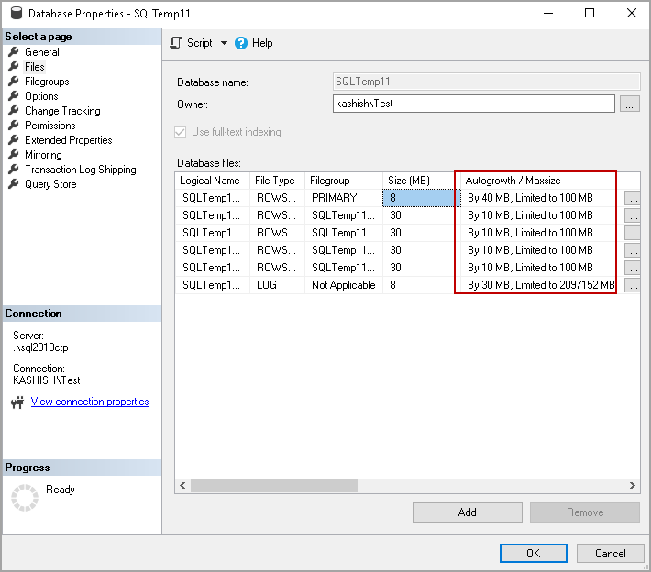Open the Filegroups page
The height and width of the screenshot is (572, 651).
pyautogui.click(x=47, y=82)
